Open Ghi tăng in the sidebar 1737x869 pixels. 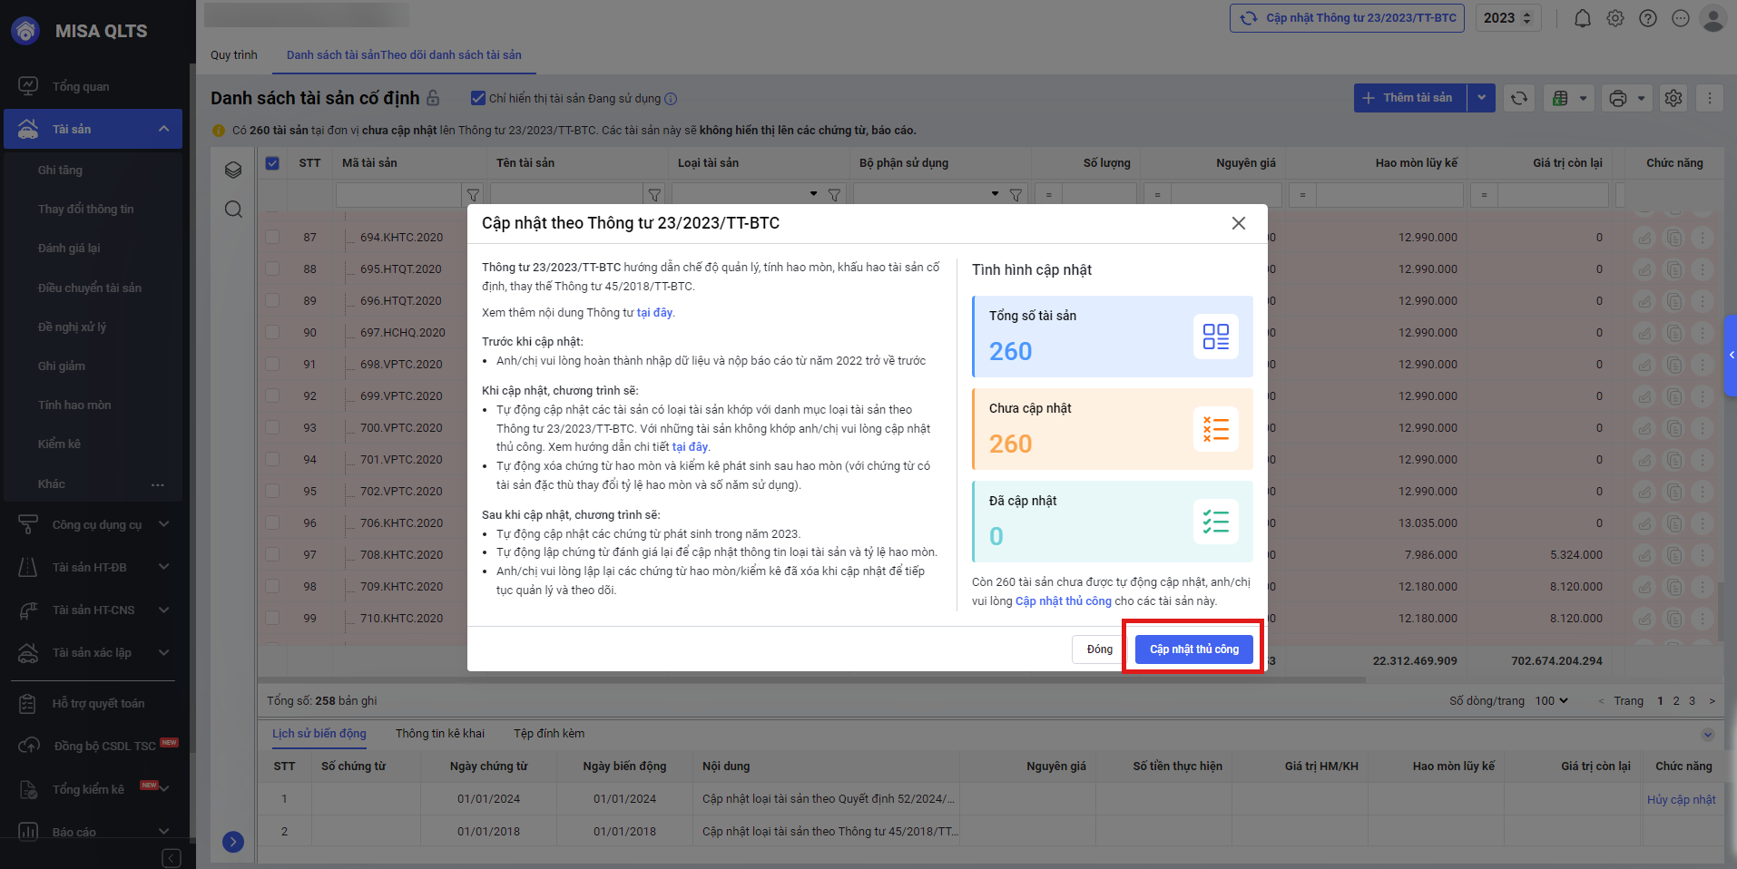(60, 170)
